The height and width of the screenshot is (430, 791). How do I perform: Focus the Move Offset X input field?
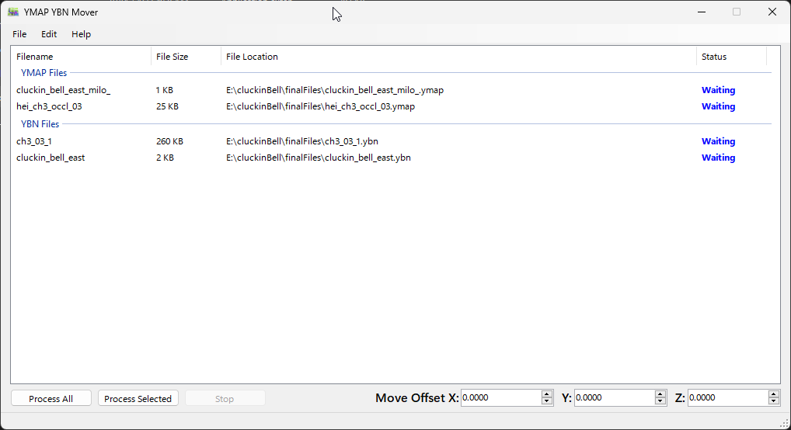[x=501, y=397]
